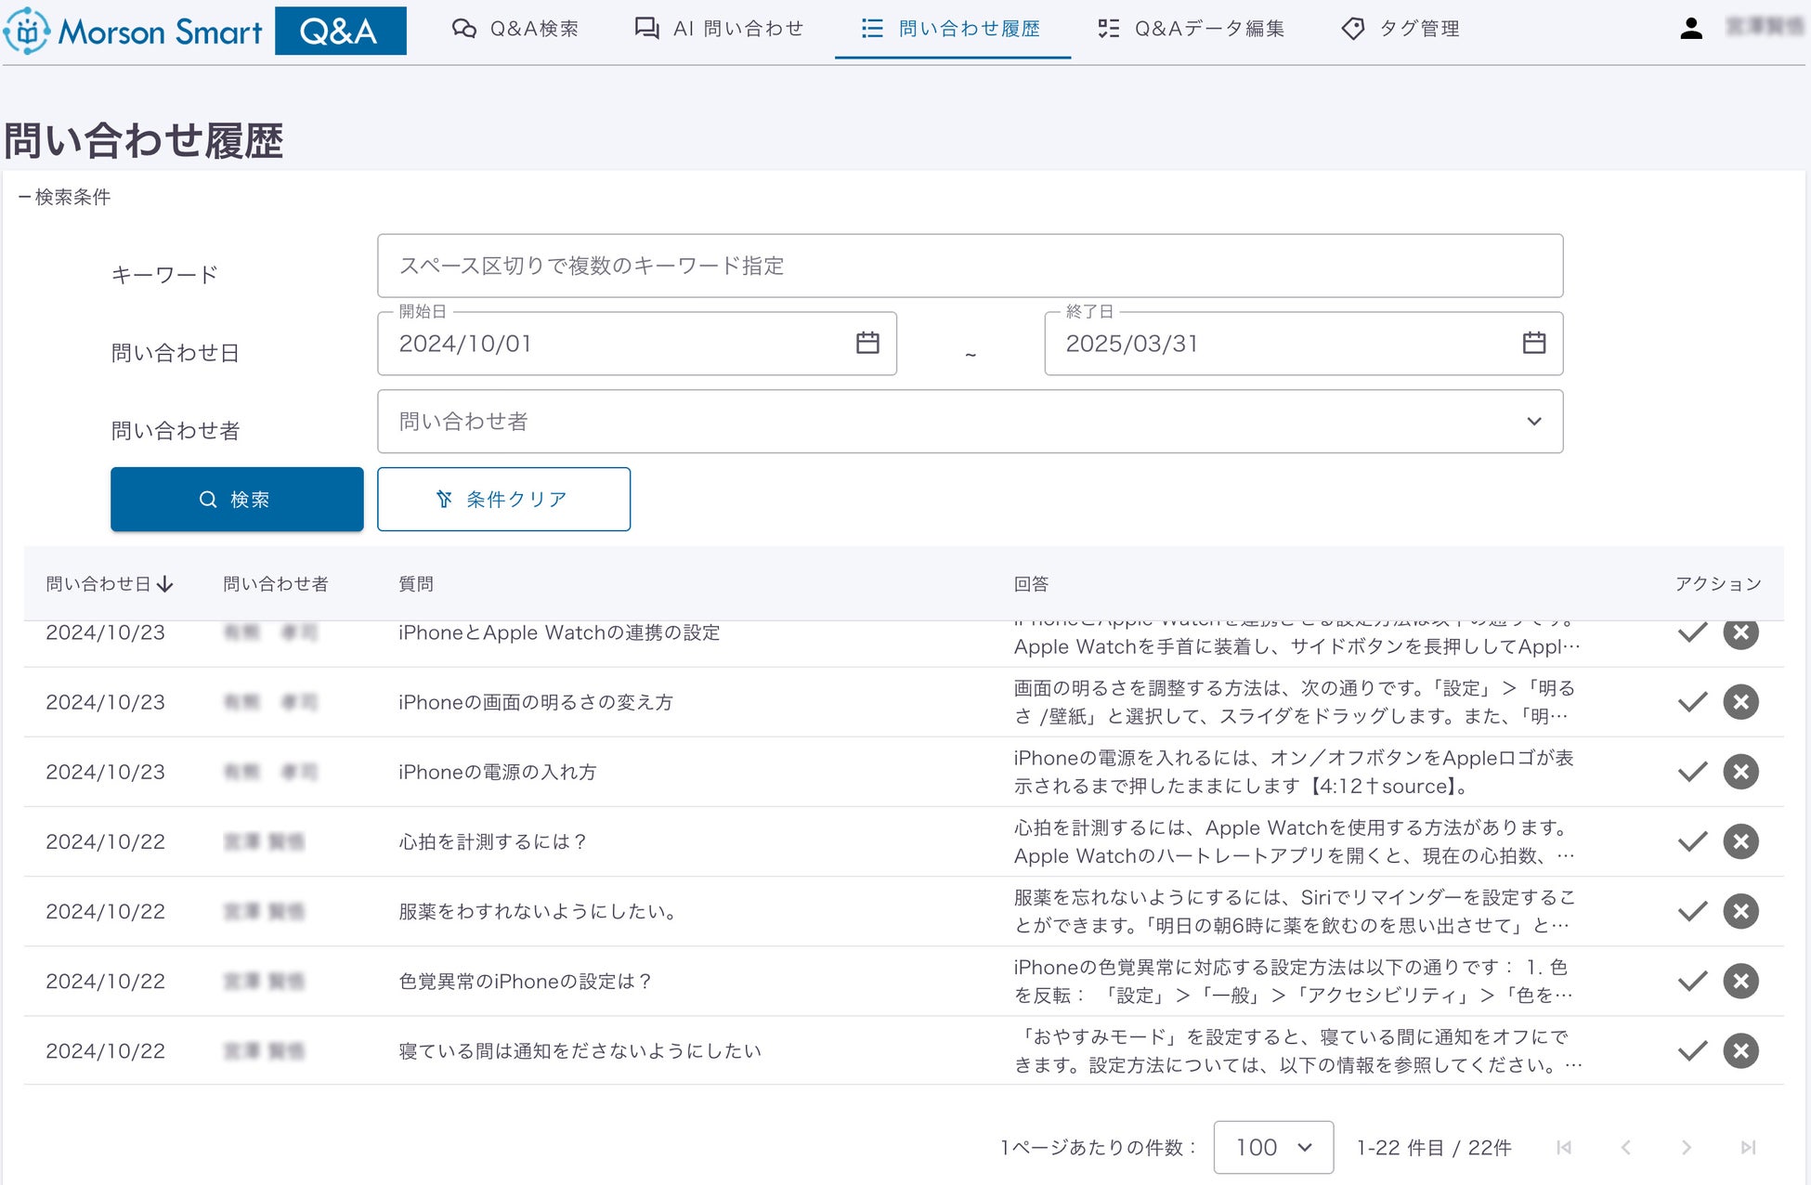Switch to the Q&A検索 tab
Screen dimensions: 1811x1185
(515, 29)
